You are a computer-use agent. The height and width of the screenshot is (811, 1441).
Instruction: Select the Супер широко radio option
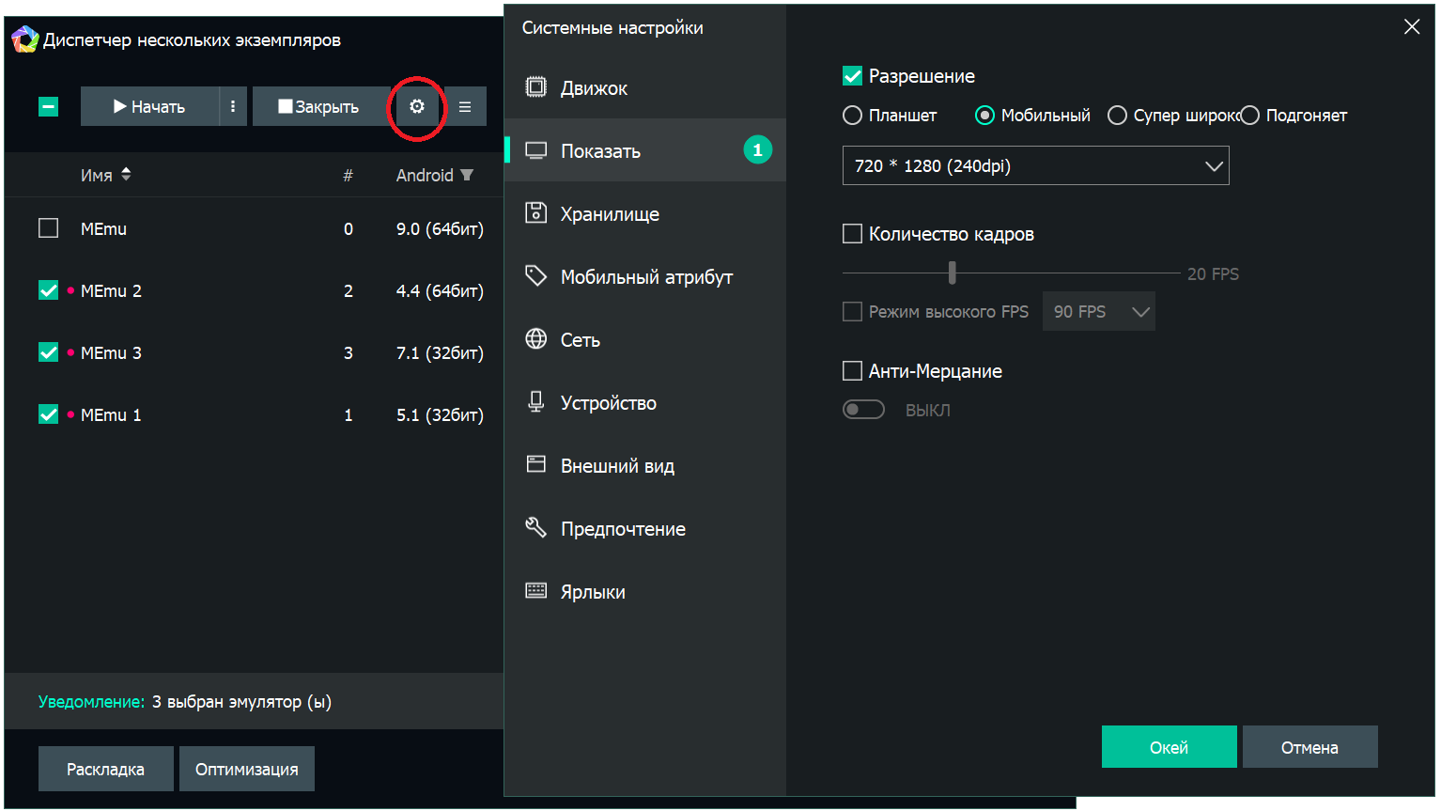(1117, 116)
